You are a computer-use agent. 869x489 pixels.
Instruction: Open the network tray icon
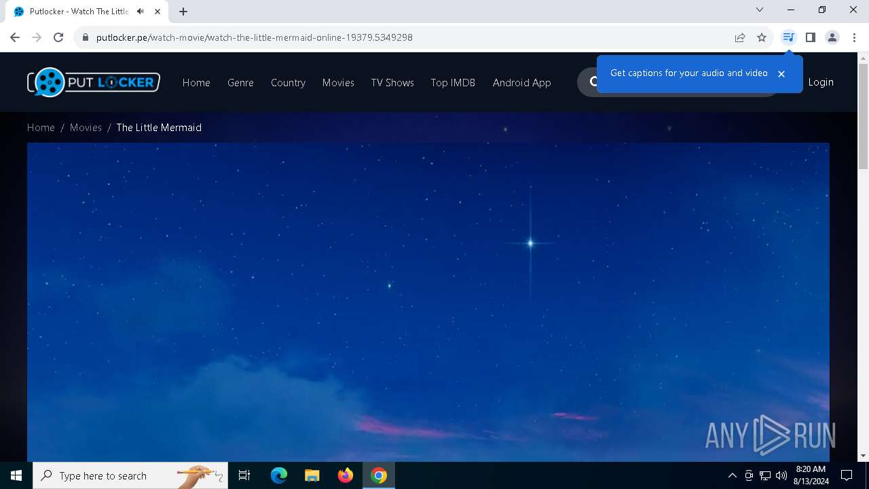[x=765, y=475]
